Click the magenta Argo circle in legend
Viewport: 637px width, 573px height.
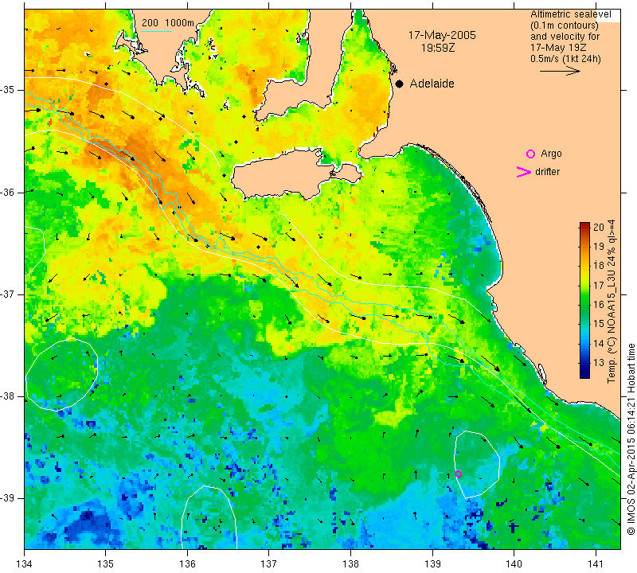coord(530,154)
